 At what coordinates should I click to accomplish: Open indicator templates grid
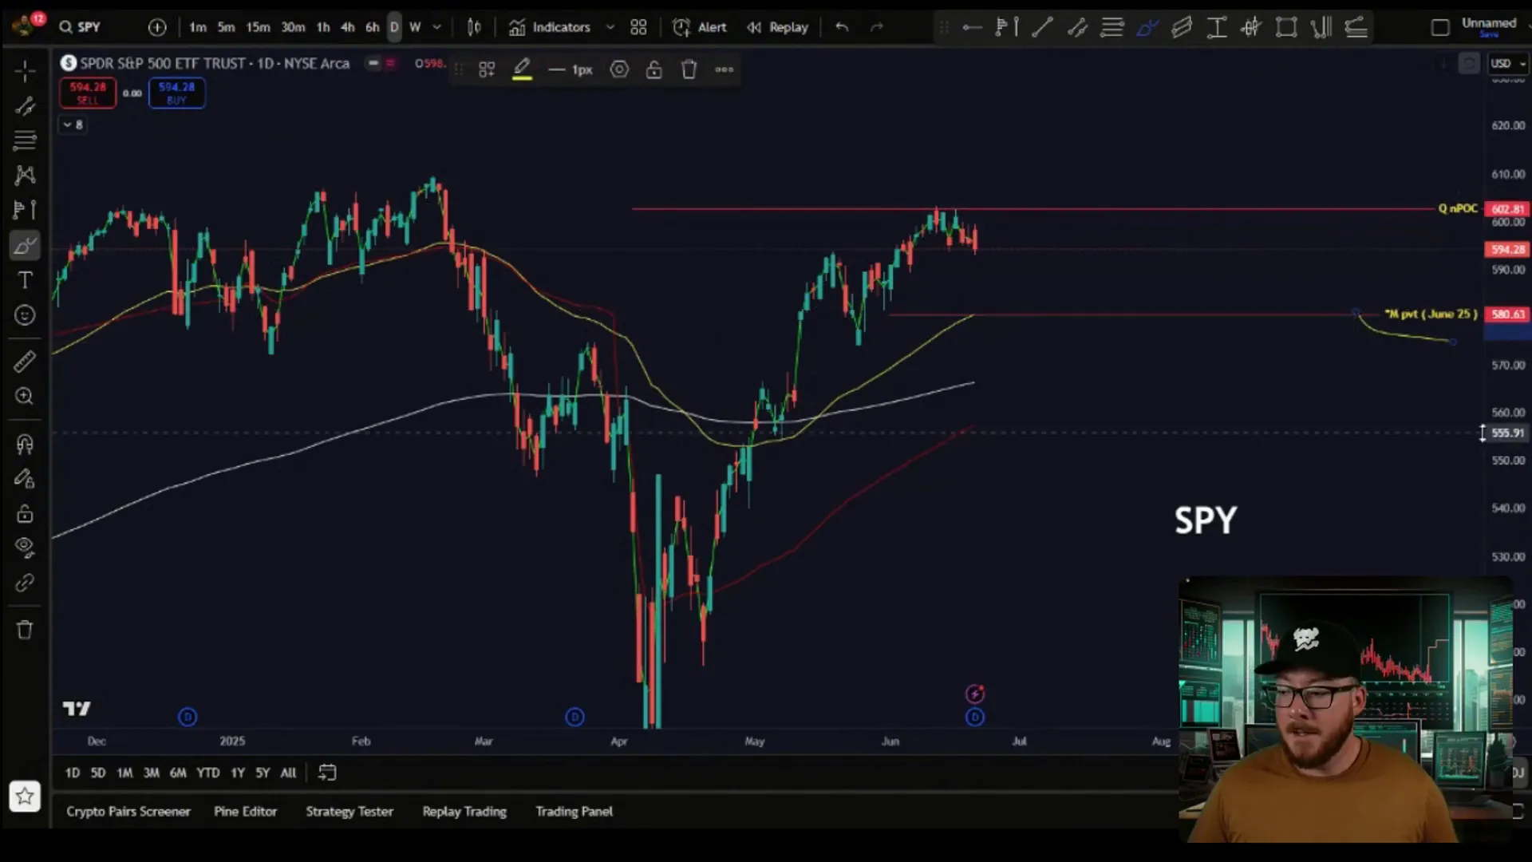638,27
